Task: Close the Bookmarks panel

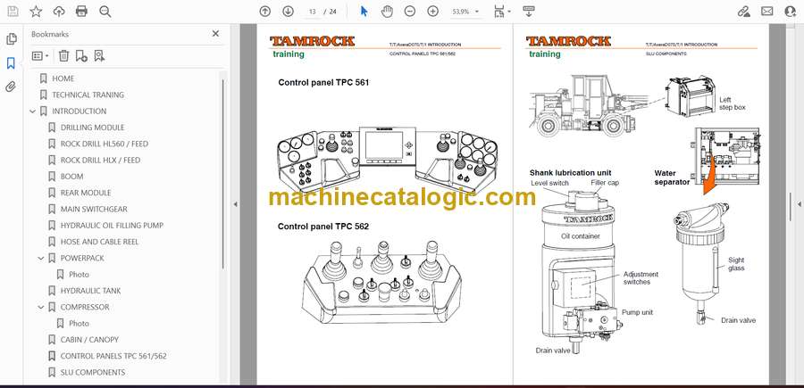Action: coord(215,33)
